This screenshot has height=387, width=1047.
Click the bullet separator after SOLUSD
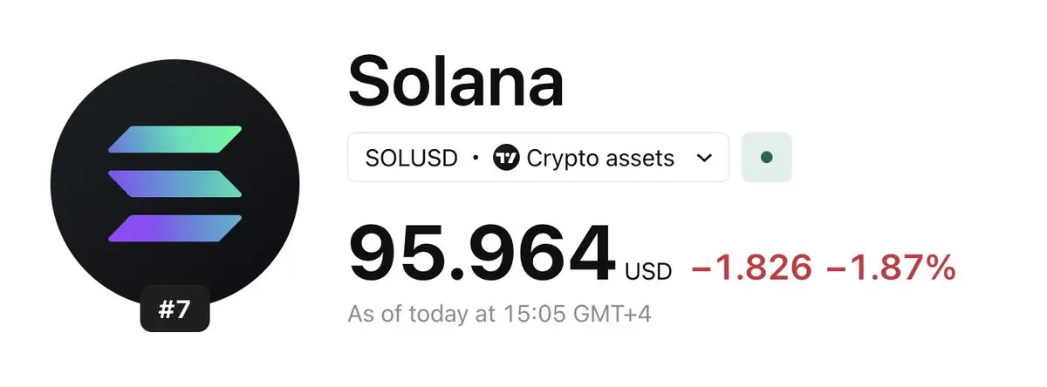[476, 159]
